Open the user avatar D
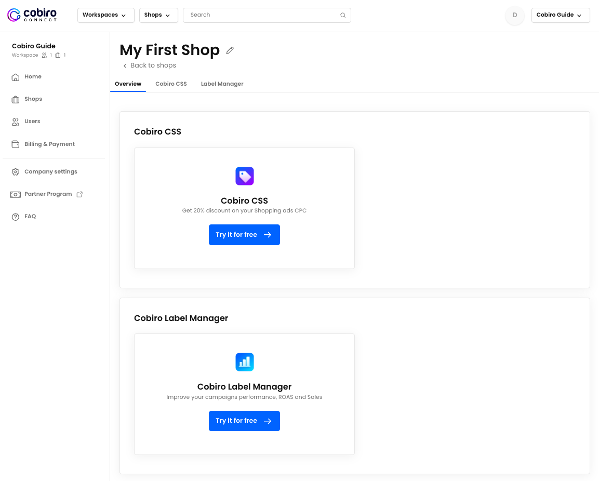Viewport: 599px width, 481px height. click(x=514, y=15)
